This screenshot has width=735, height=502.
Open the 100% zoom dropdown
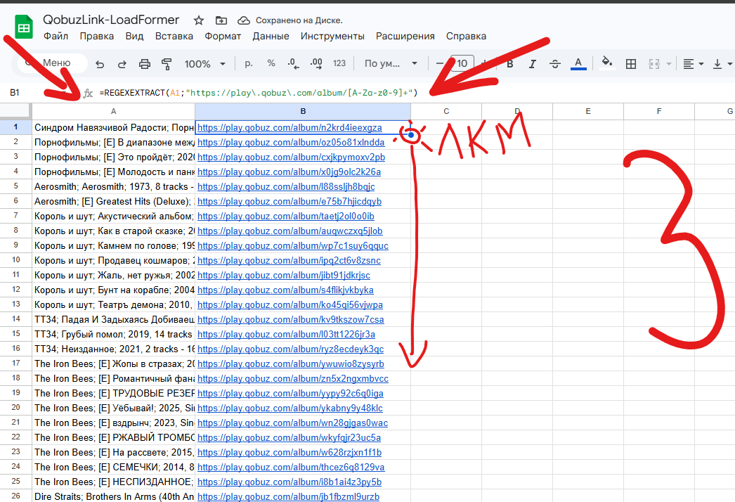click(x=204, y=64)
